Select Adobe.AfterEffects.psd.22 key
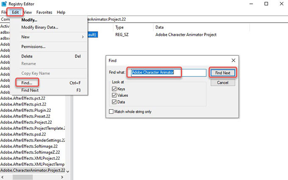Viewport: 288px width, 180px height. click(23, 134)
